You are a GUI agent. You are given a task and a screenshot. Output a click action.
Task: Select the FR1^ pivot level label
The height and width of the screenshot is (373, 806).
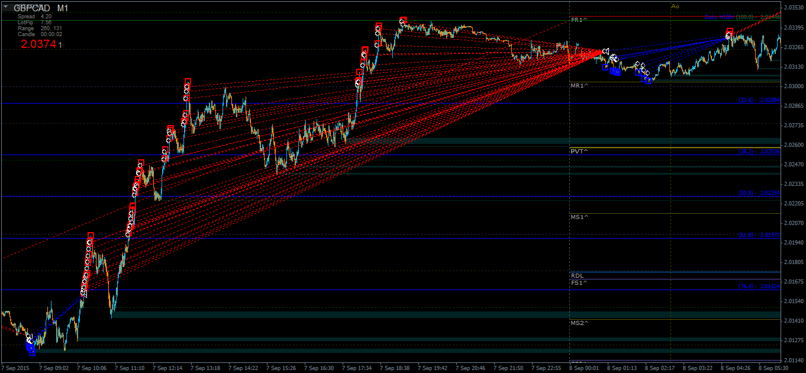579,20
